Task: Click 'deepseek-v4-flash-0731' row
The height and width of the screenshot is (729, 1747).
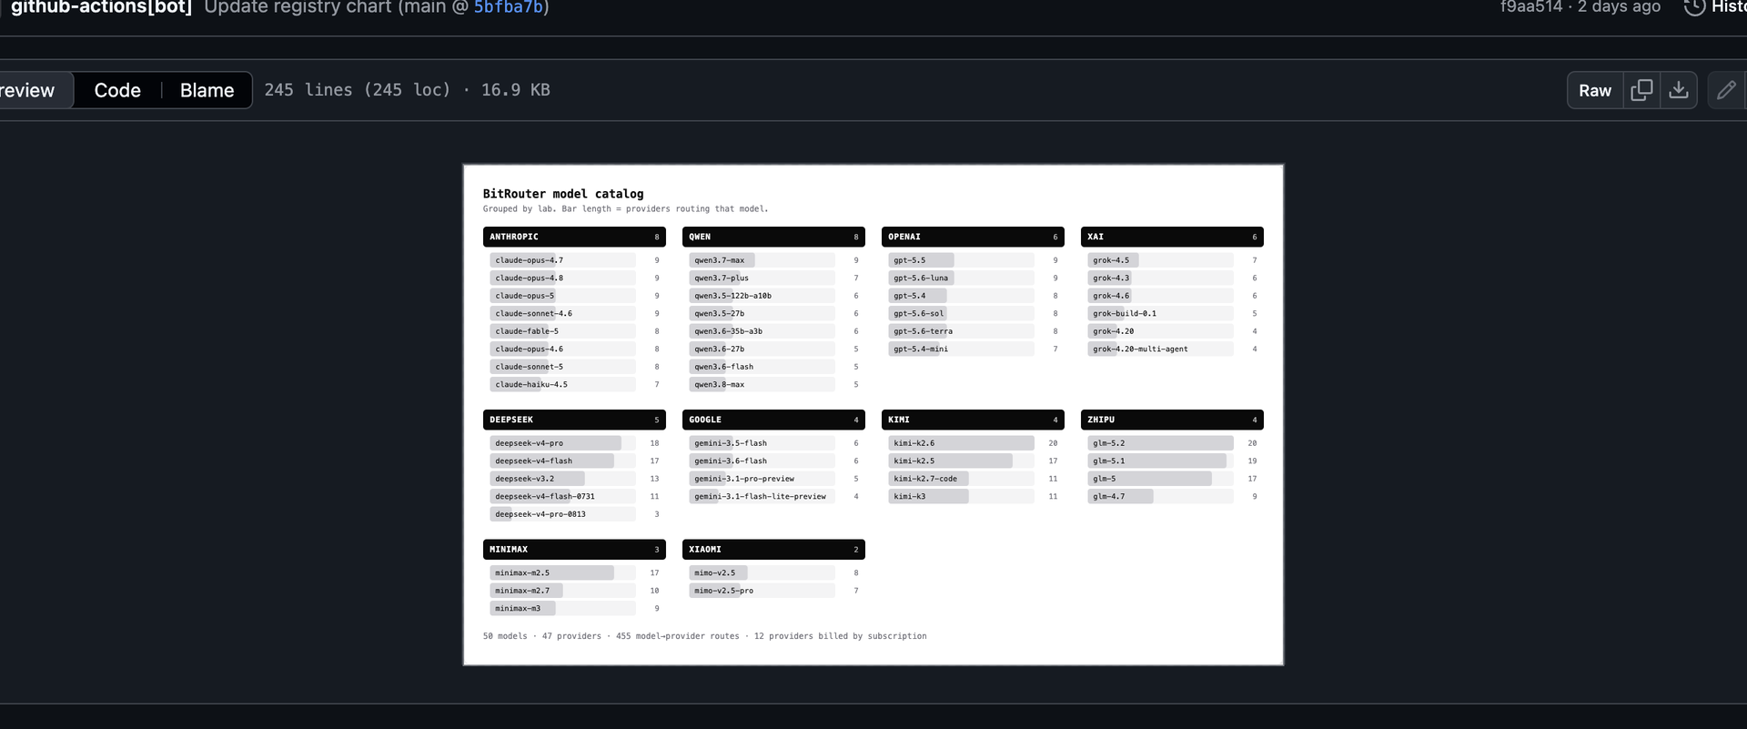Action: click(574, 496)
